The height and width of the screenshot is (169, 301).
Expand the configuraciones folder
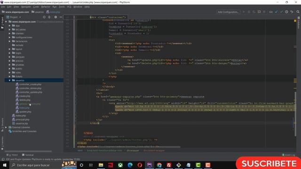pyautogui.click(x=9, y=38)
